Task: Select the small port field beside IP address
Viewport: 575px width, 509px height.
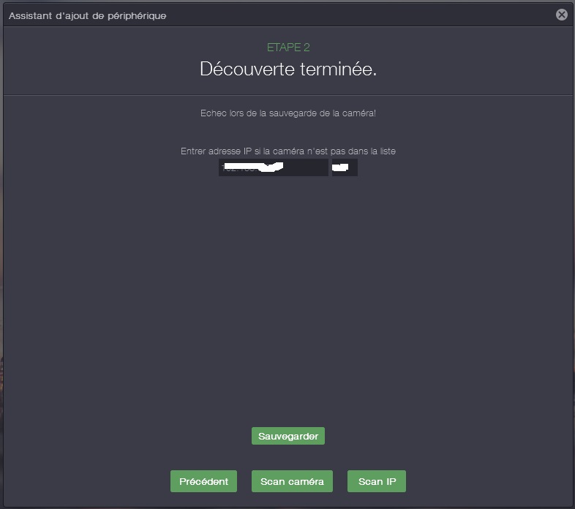Action: click(345, 167)
